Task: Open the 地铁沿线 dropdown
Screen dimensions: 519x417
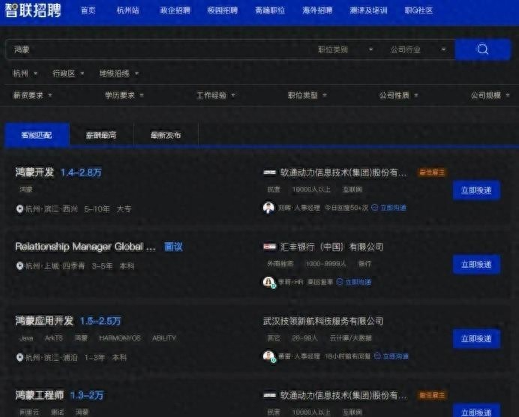Action: [119, 73]
